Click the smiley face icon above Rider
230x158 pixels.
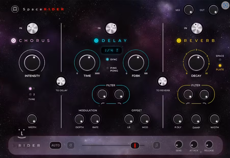point(22,134)
